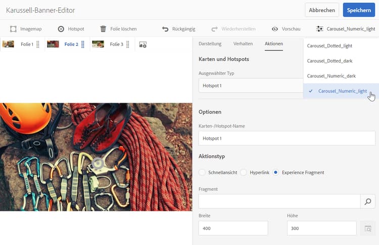Click the Höhe field showing 300
379x245 pixels.
click(322, 228)
